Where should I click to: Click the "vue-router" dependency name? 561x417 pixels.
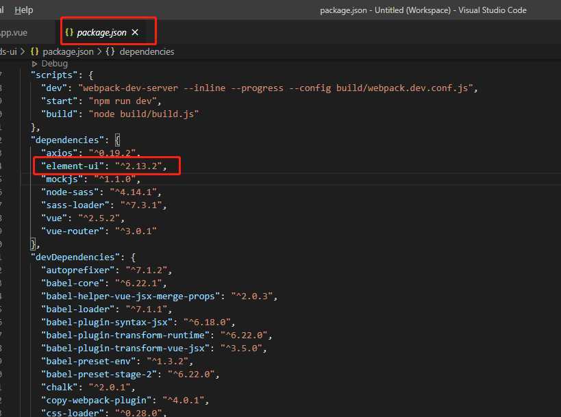tap(73, 231)
